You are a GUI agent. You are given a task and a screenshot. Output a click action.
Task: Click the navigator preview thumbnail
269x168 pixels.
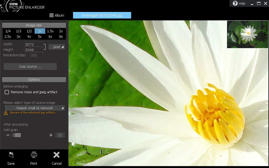(x=247, y=34)
